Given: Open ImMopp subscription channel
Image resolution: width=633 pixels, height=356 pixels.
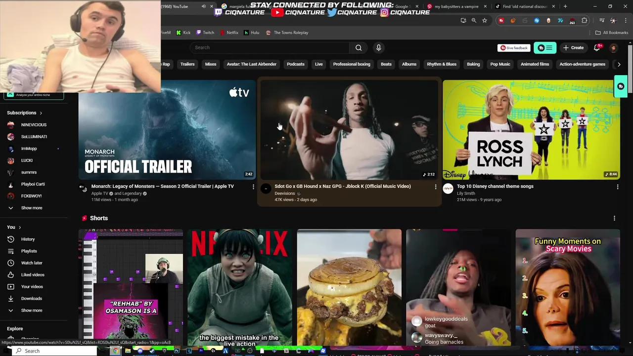Looking at the screenshot, I should click(x=34, y=148).
